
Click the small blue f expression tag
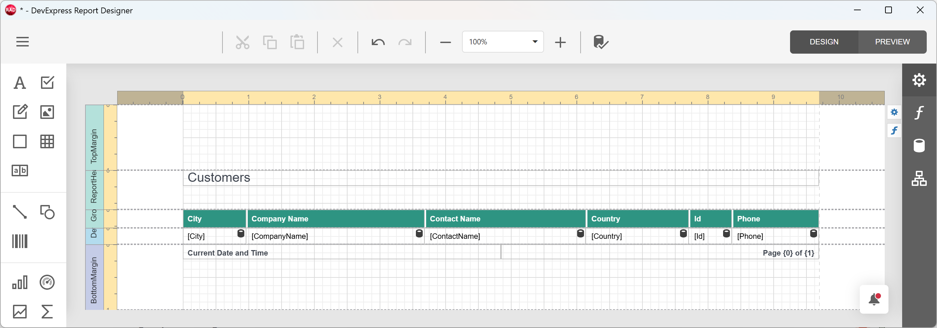coord(894,131)
